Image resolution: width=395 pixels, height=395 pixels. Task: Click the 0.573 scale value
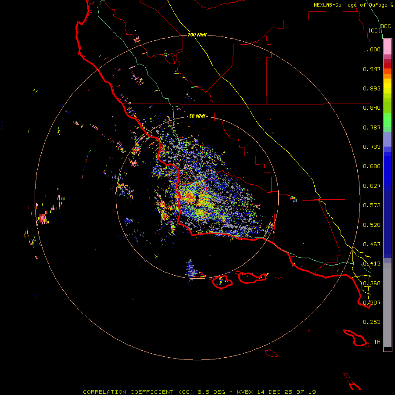pyautogui.click(x=372, y=205)
